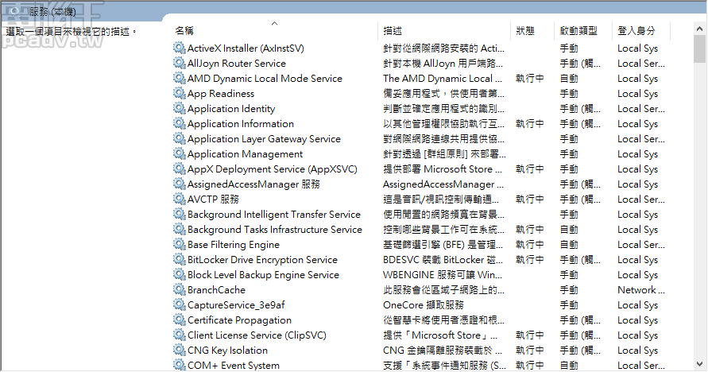Click the gear icon of COM+ Event System
The image size is (708, 372).
coord(180,365)
